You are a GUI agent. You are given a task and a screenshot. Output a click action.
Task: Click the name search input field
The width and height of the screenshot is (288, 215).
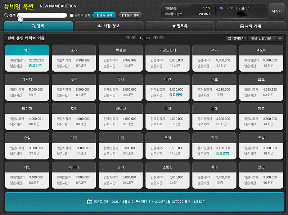click(43, 15)
